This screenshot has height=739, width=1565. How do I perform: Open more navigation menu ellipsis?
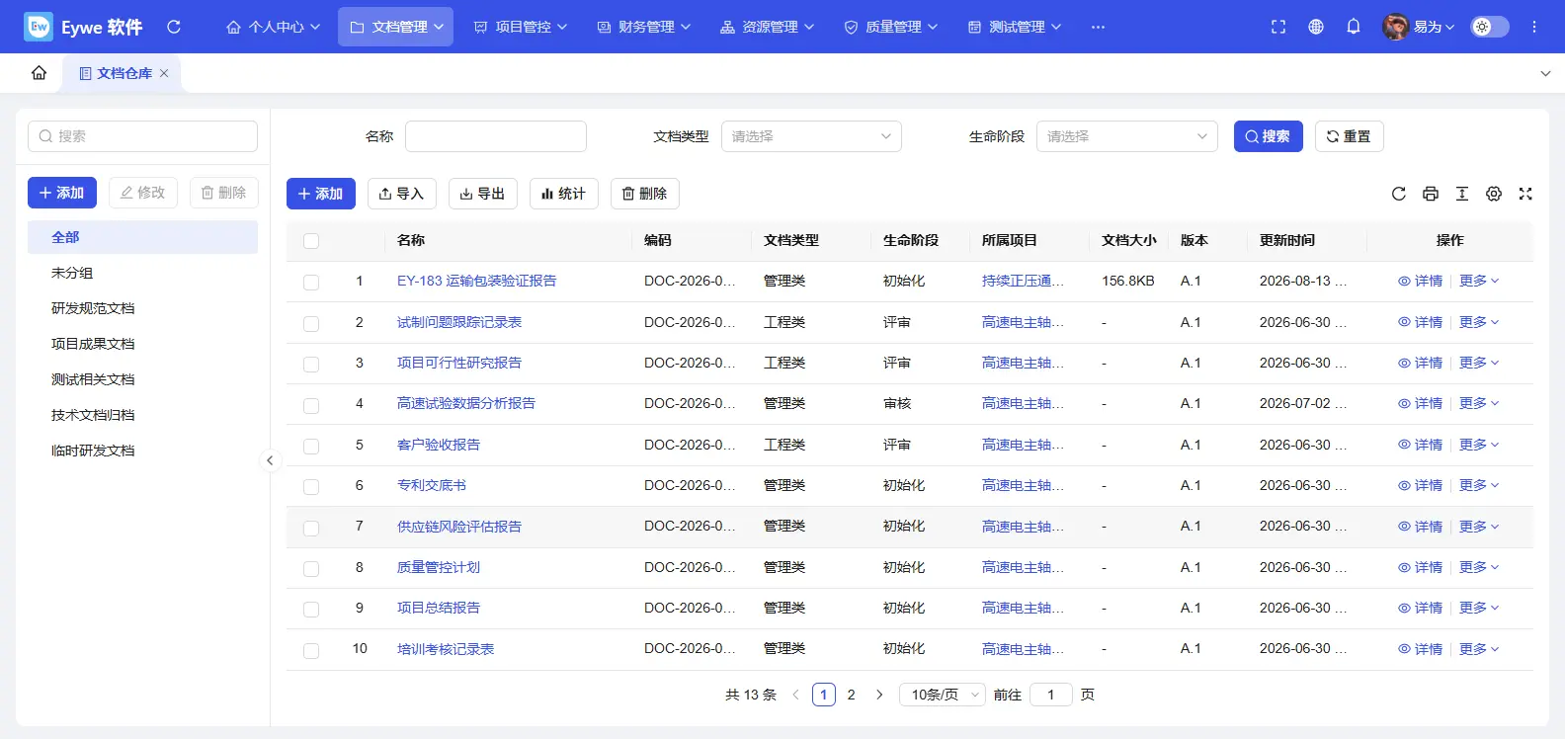point(1098,27)
